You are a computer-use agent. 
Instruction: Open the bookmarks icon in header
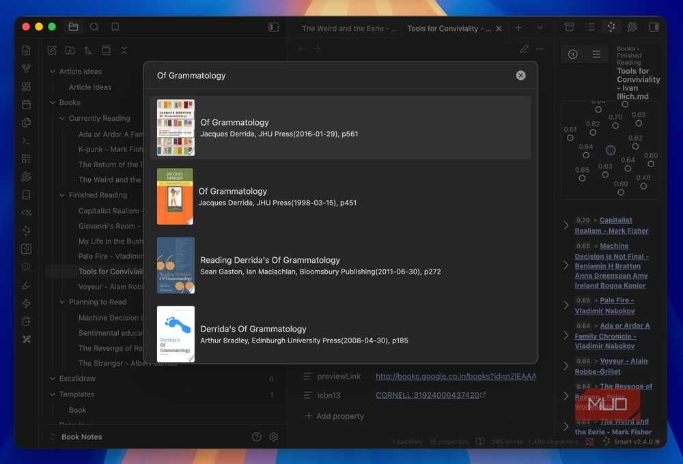[115, 27]
